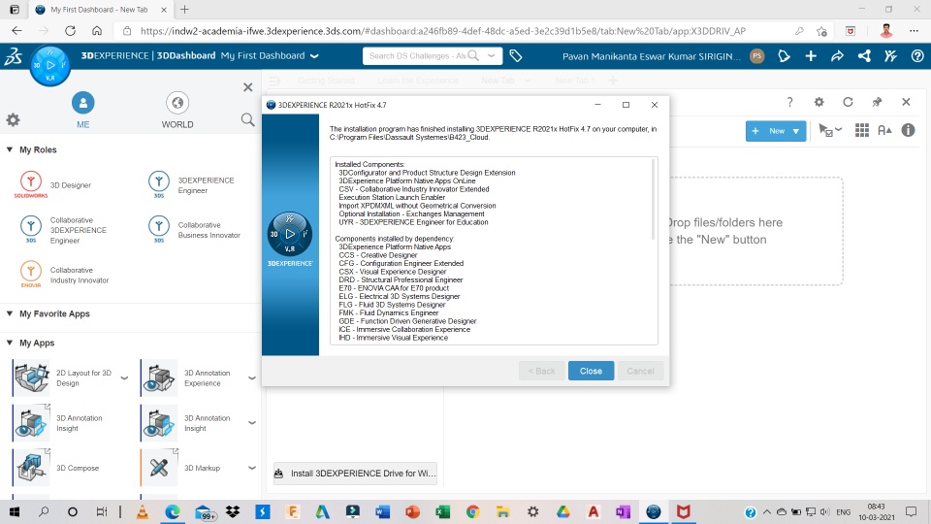This screenshot has width=931, height=524.
Task: Collapse the My Favorite Apps section
Action: click(x=10, y=313)
